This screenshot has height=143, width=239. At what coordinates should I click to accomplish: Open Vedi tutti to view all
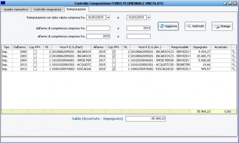tap(195, 26)
